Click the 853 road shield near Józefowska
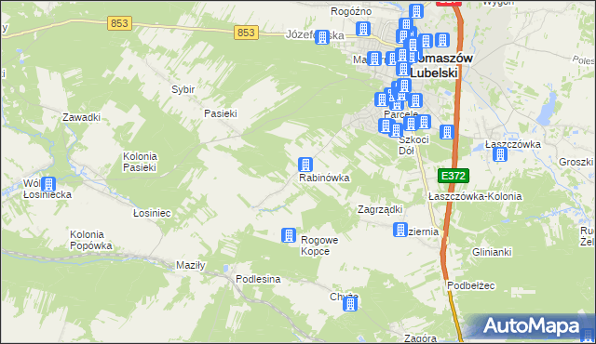596x344 pixels. [x=246, y=33]
